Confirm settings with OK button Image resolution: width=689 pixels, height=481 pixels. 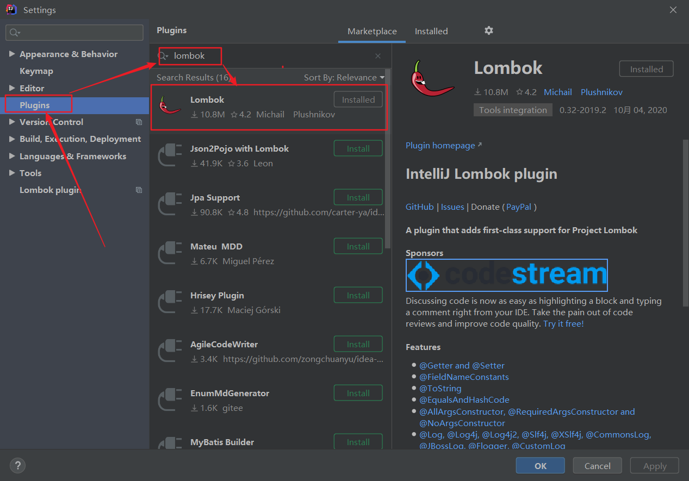click(541, 466)
